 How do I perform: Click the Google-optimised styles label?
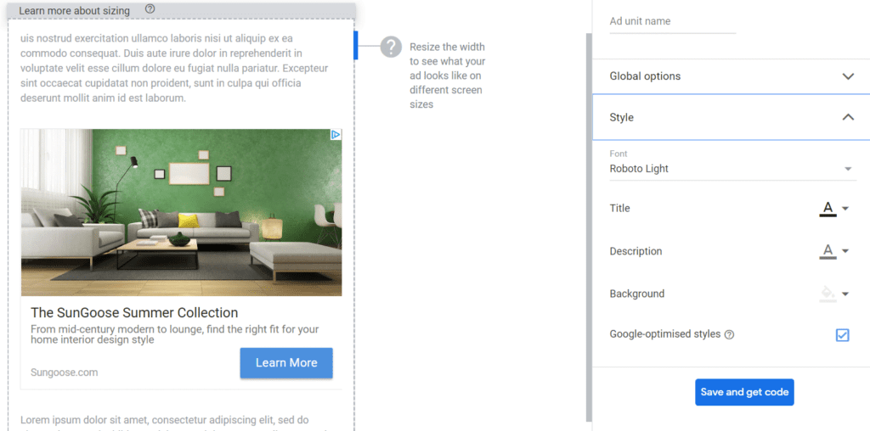(x=664, y=334)
